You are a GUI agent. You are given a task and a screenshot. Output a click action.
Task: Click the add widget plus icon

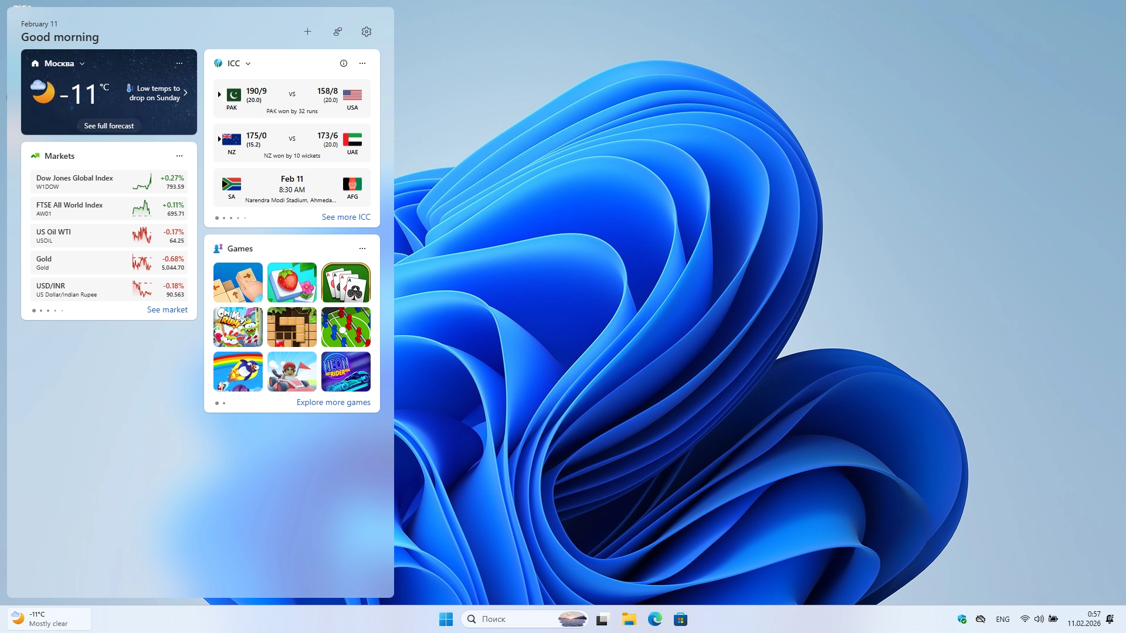tap(307, 32)
